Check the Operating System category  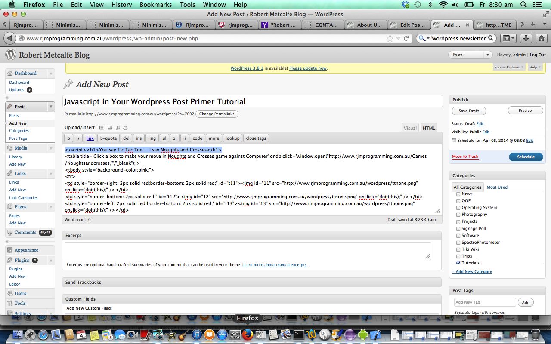pos(458,208)
